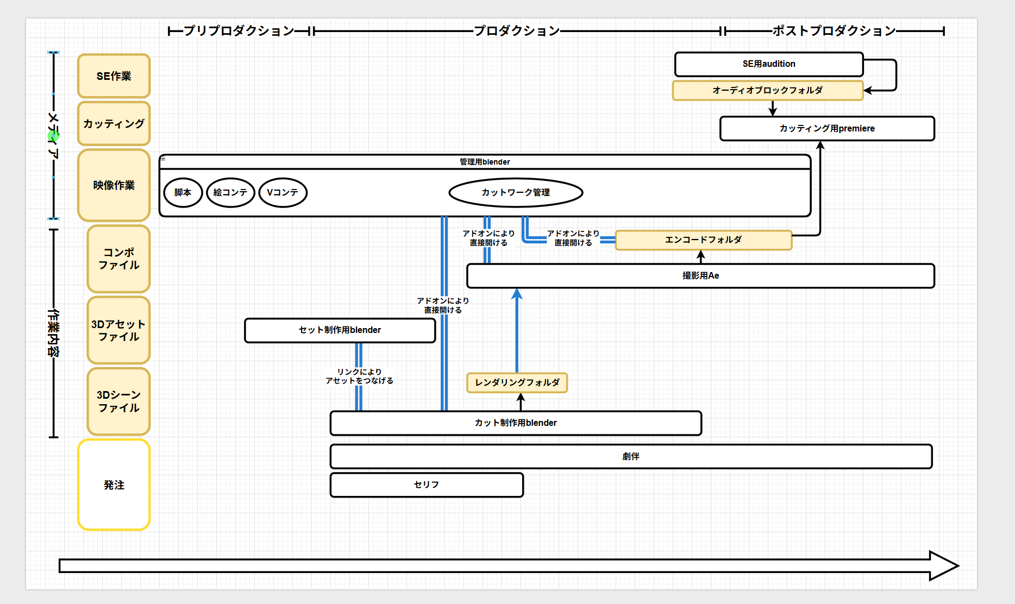Screen dimensions: 1015x604
Task: Click the 発注 yellow rounded box
Action: (114, 485)
